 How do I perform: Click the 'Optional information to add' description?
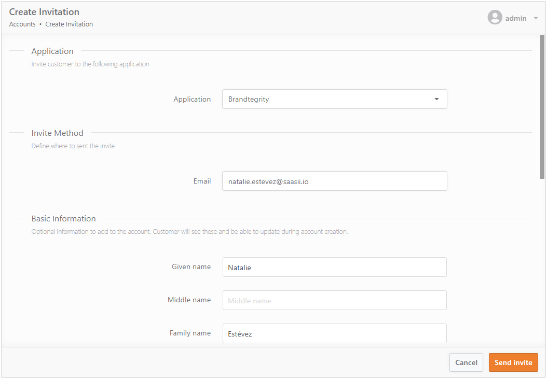pos(189,232)
